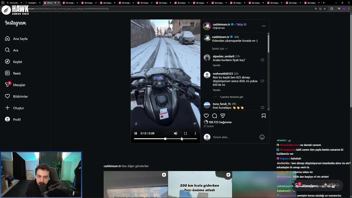The height and width of the screenshot is (198, 352).
Task: Like alpaslan_serdarli's comment
Action: click(x=262, y=60)
